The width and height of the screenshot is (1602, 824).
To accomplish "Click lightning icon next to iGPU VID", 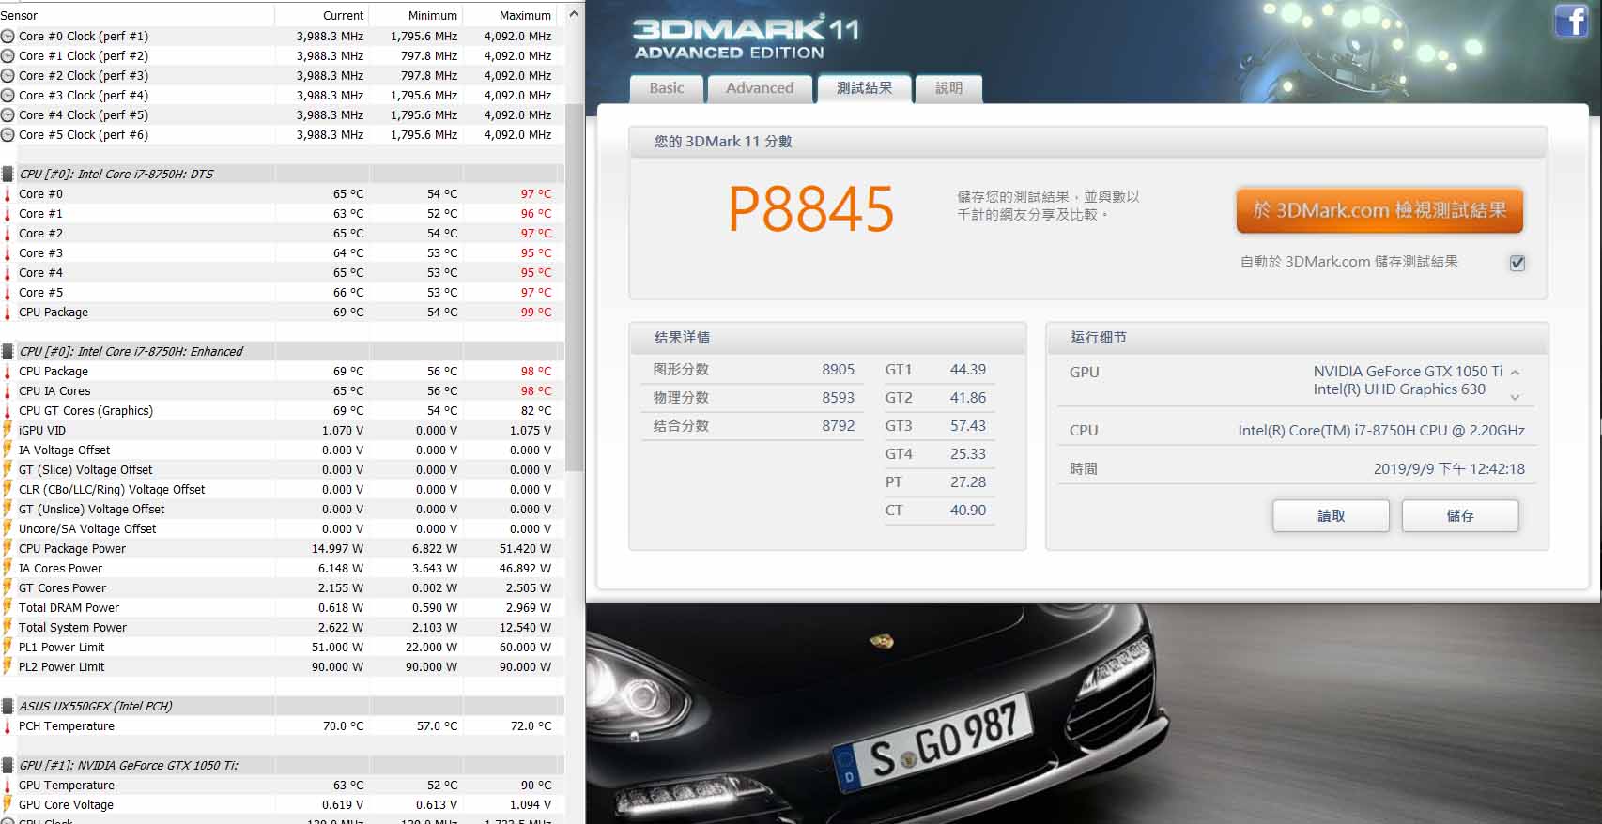I will (x=8, y=431).
